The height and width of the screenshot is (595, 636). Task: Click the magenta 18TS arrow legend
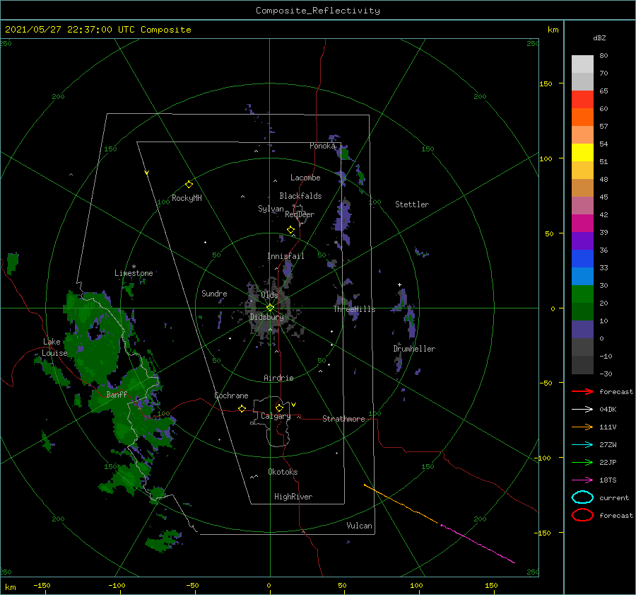pyautogui.click(x=582, y=480)
